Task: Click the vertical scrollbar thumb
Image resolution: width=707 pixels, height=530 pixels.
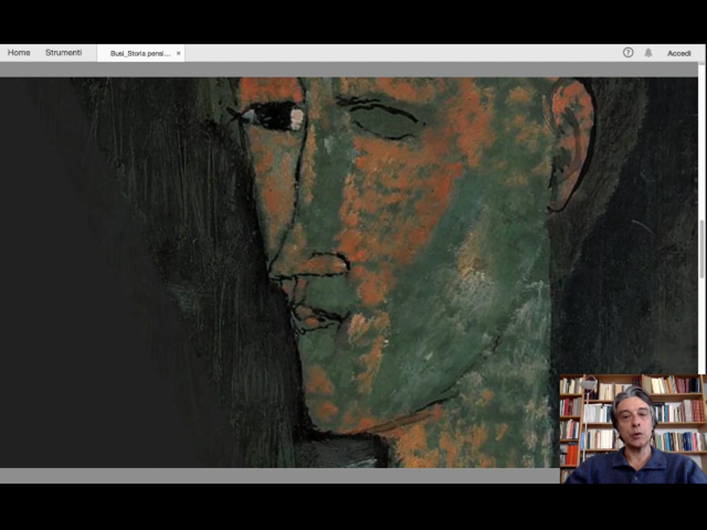Action: tap(702, 249)
